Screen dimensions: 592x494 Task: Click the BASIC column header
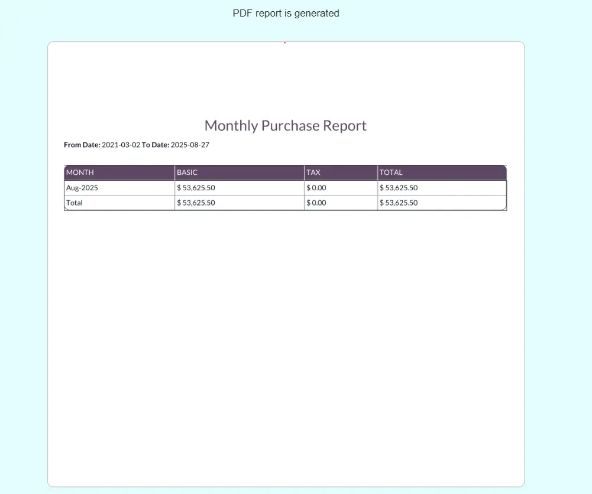[187, 173]
